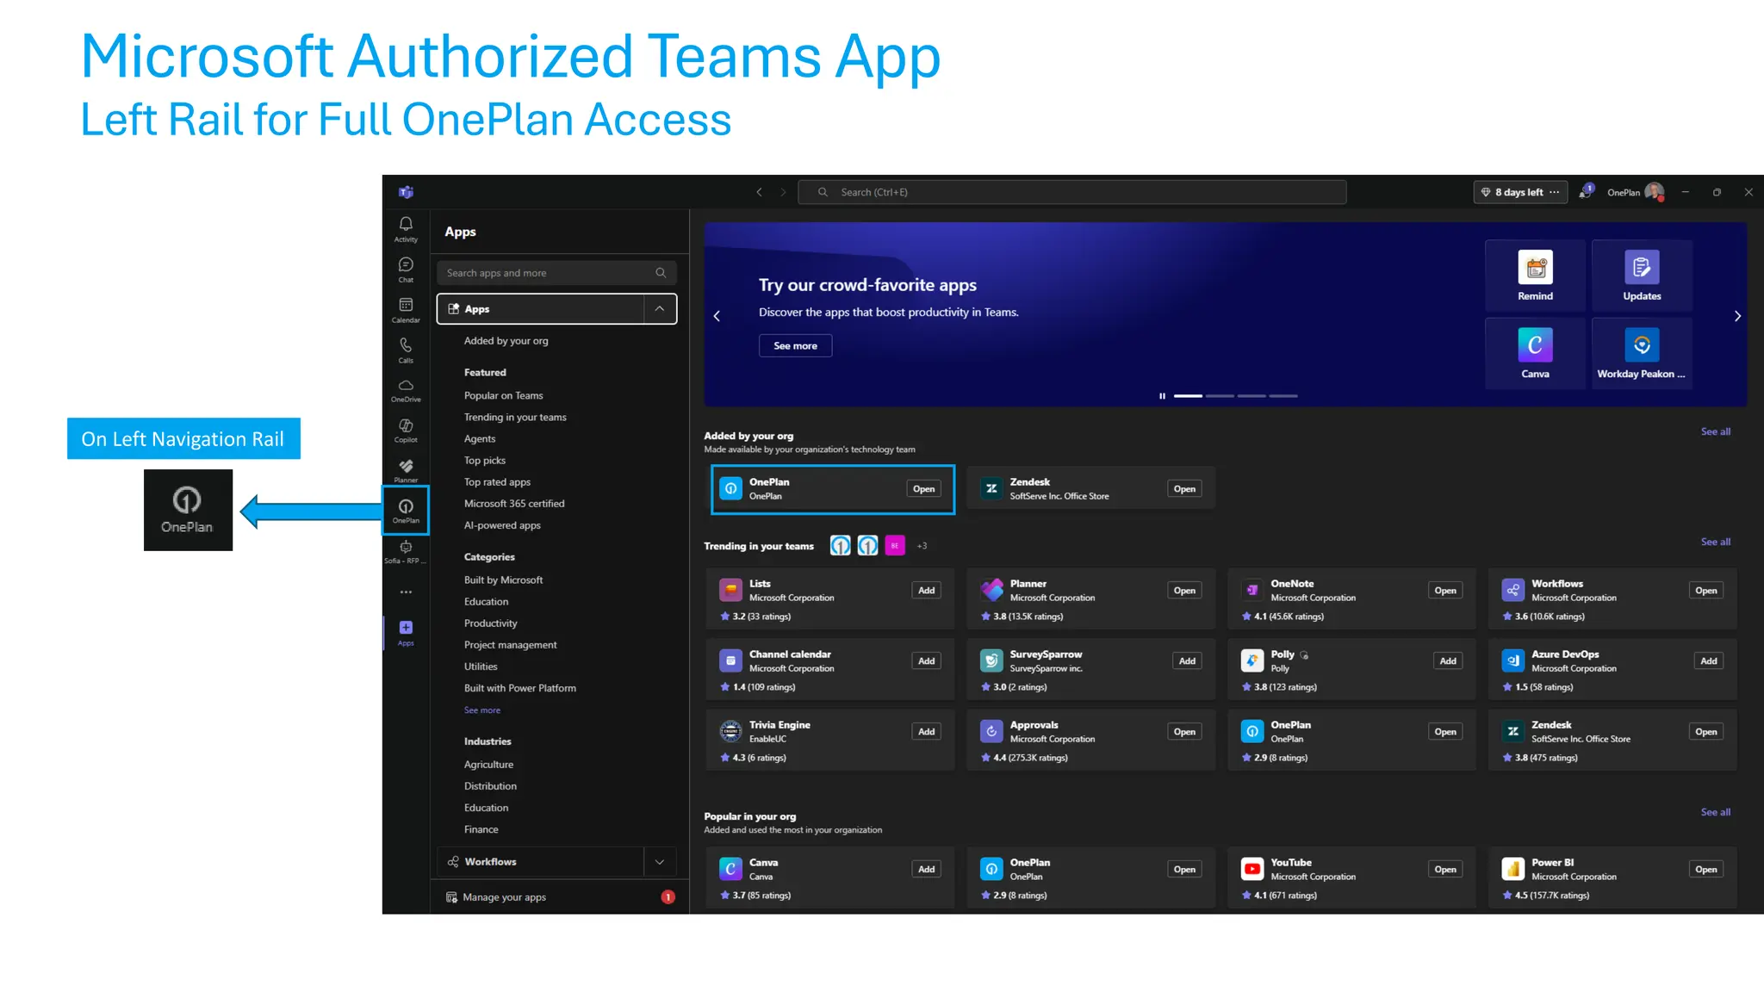Open the notifications bell near the profile
This screenshot has width=1764, height=992.
pyautogui.click(x=1586, y=192)
